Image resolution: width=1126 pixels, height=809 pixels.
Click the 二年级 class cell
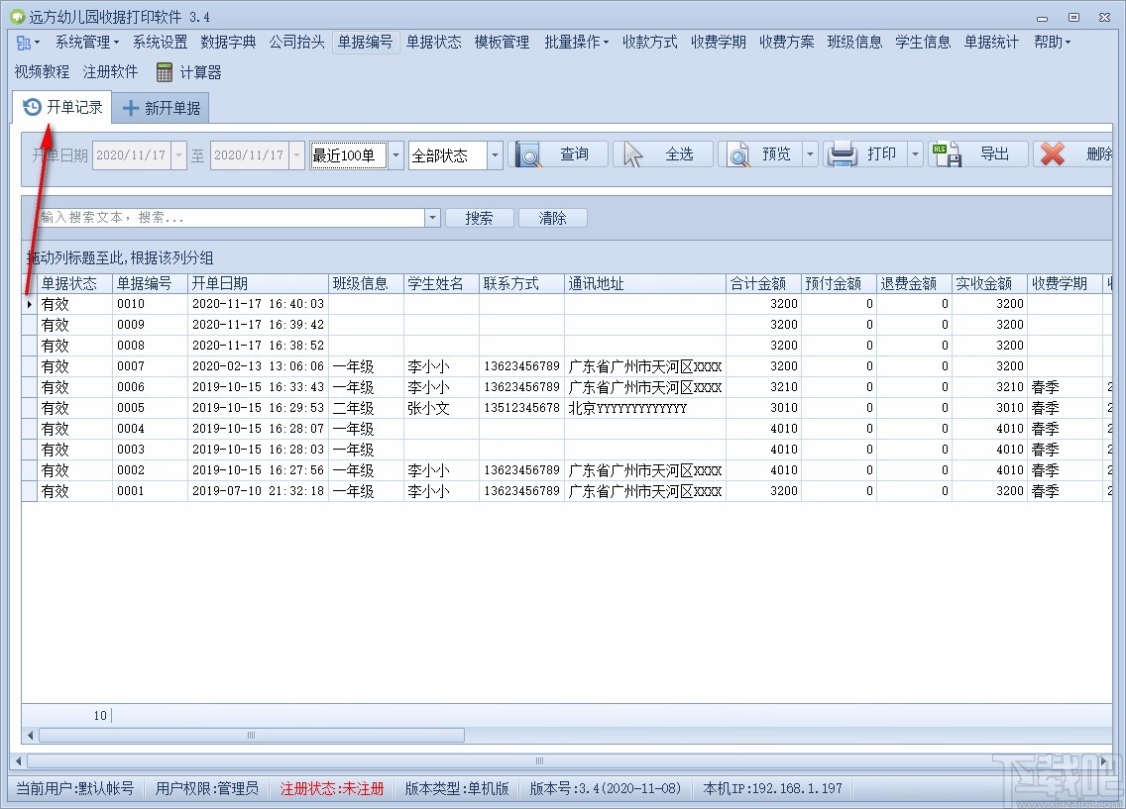(x=366, y=408)
